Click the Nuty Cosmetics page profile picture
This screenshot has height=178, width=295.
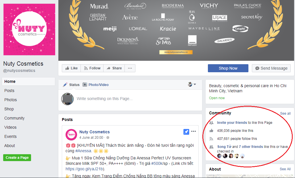29,30
